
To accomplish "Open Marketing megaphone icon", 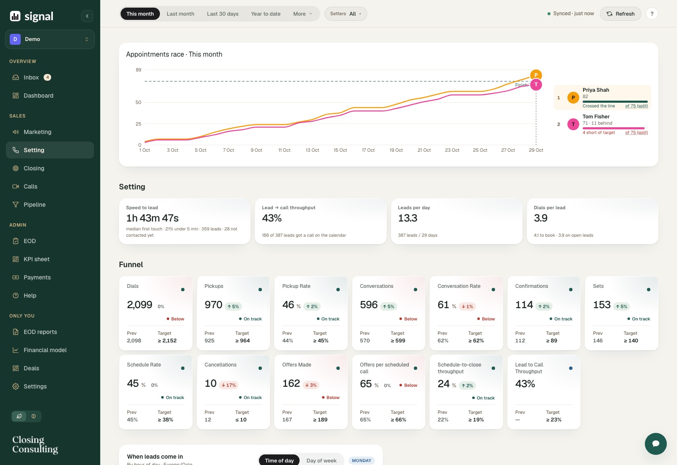I will click(16, 132).
